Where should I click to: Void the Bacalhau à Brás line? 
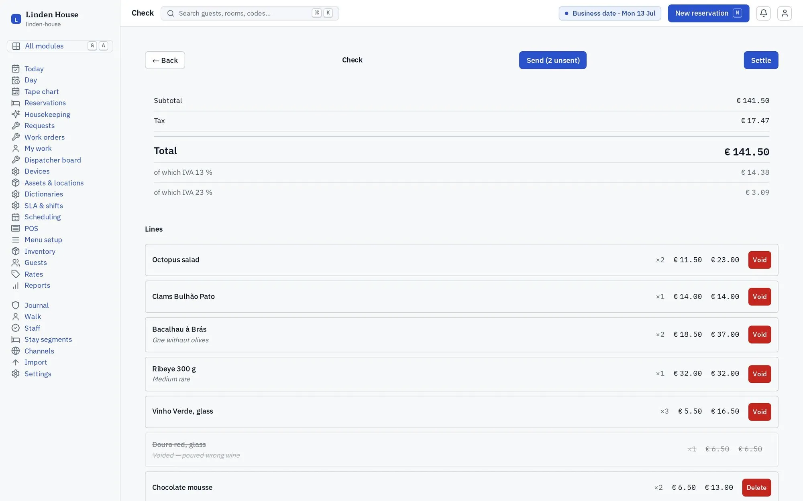point(760,334)
